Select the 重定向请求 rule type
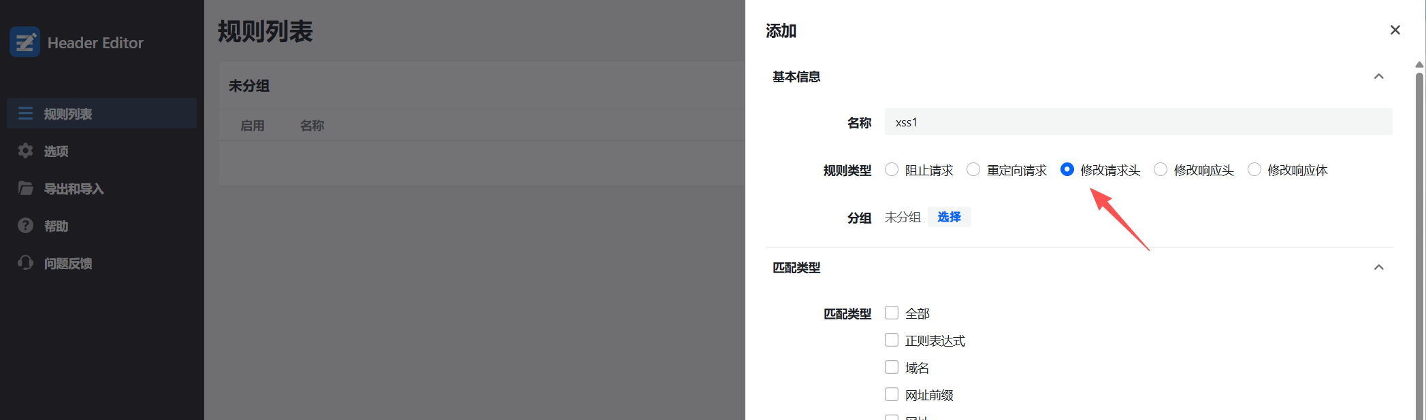1426x420 pixels. (x=973, y=170)
